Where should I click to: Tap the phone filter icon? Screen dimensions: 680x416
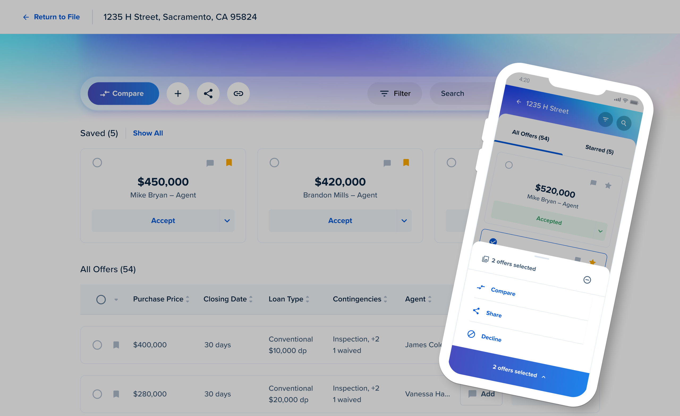click(x=605, y=119)
